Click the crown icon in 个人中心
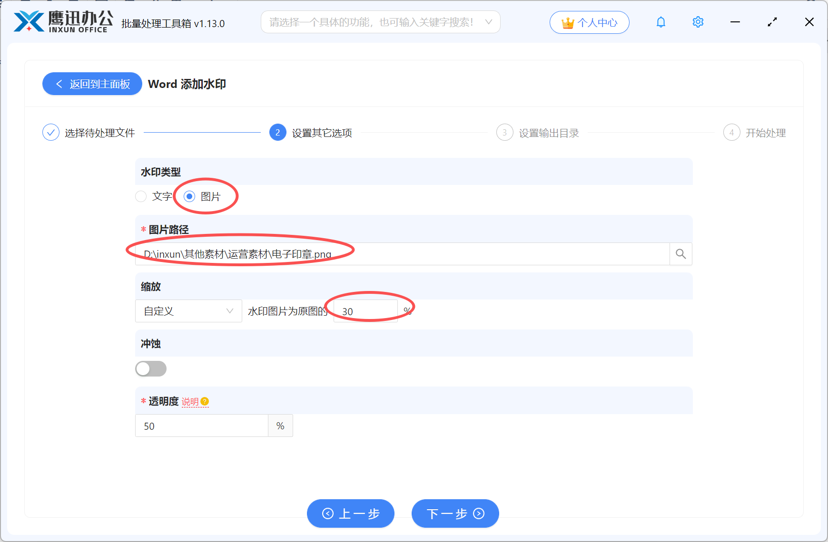Viewport: 828px width, 542px height. coord(567,22)
